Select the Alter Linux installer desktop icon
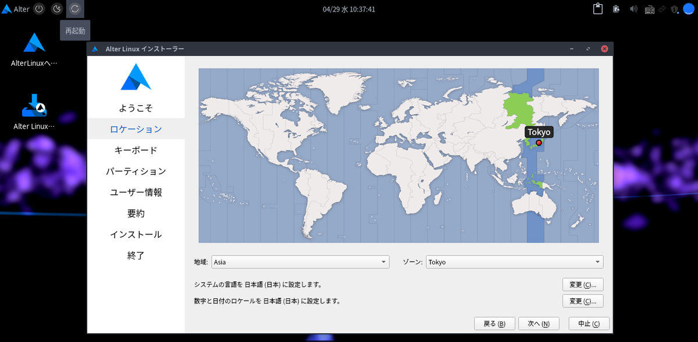The width and height of the screenshot is (698, 342). coord(34,112)
